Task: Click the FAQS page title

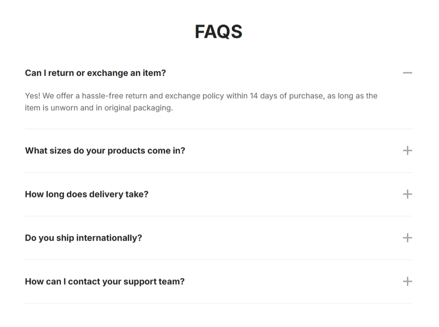Action: (219, 31)
